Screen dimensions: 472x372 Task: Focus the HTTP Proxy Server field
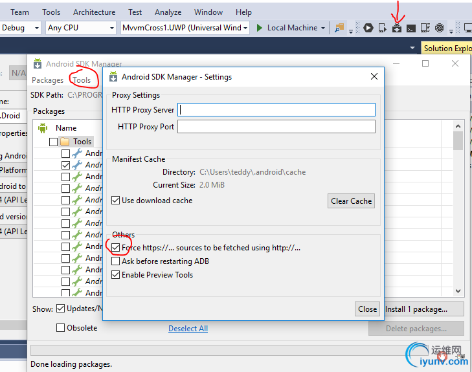276,110
